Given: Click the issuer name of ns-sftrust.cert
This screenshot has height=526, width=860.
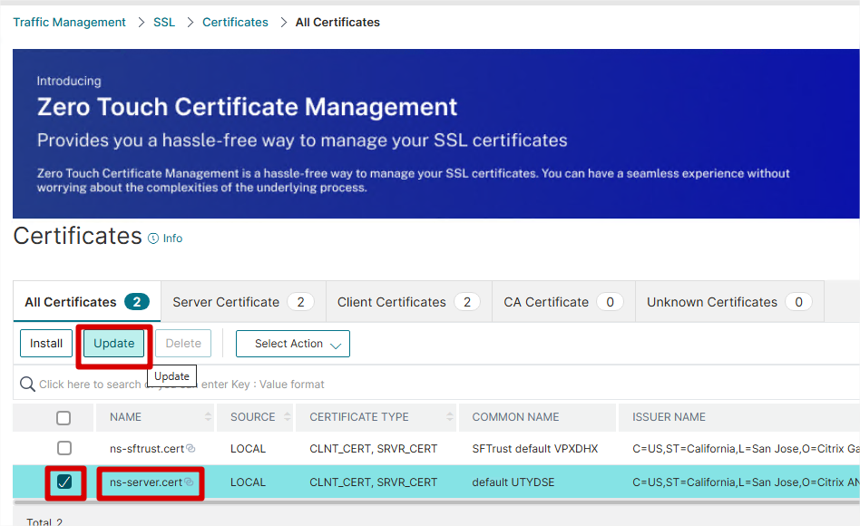Looking at the screenshot, I should pyautogui.click(x=746, y=449).
